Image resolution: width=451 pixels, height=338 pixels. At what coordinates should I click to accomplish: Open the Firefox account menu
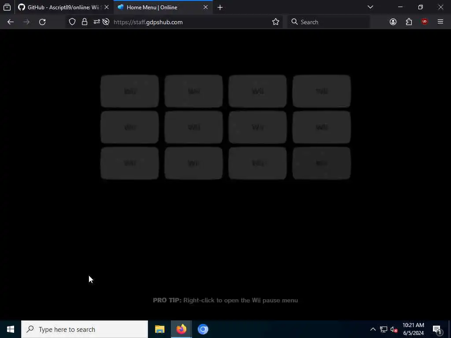point(393,22)
